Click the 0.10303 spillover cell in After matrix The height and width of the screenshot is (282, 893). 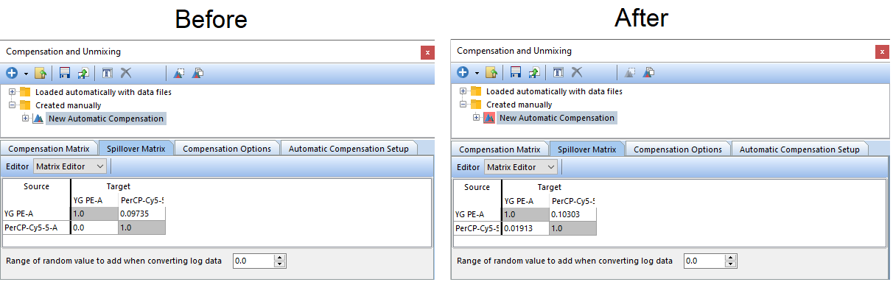[572, 214]
